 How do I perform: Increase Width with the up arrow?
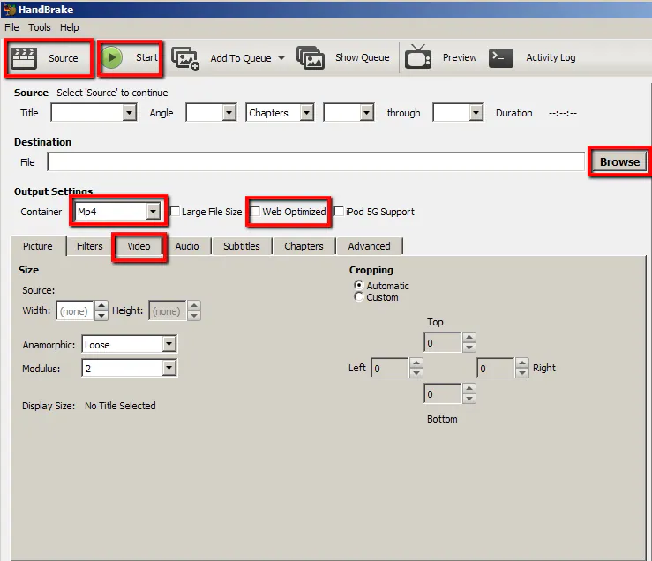point(101,306)
